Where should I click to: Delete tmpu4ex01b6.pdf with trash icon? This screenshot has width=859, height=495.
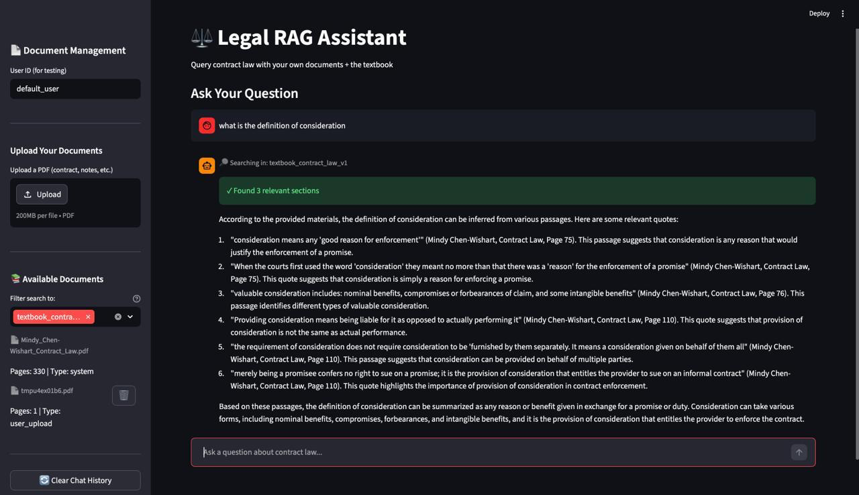tap(123, 395)
